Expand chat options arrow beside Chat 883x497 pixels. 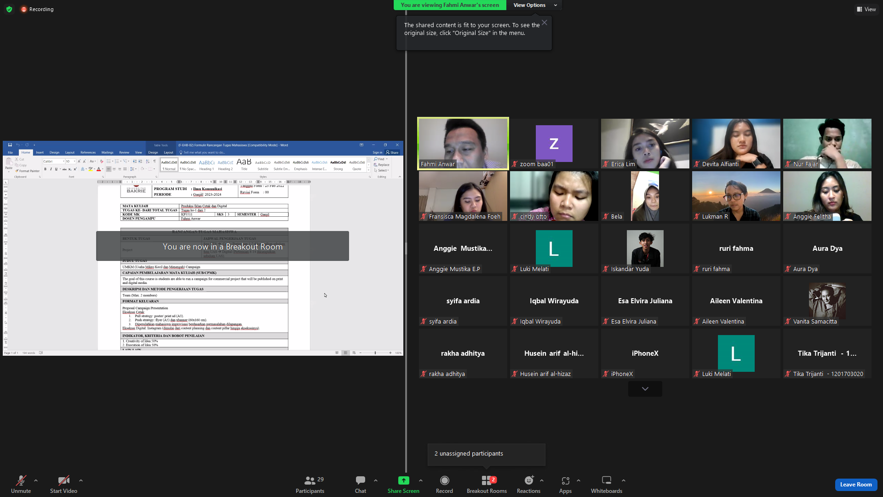point(376,480)
